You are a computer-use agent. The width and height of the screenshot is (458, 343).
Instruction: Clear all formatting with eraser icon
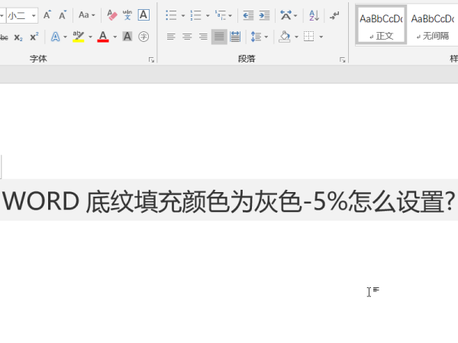111,15
